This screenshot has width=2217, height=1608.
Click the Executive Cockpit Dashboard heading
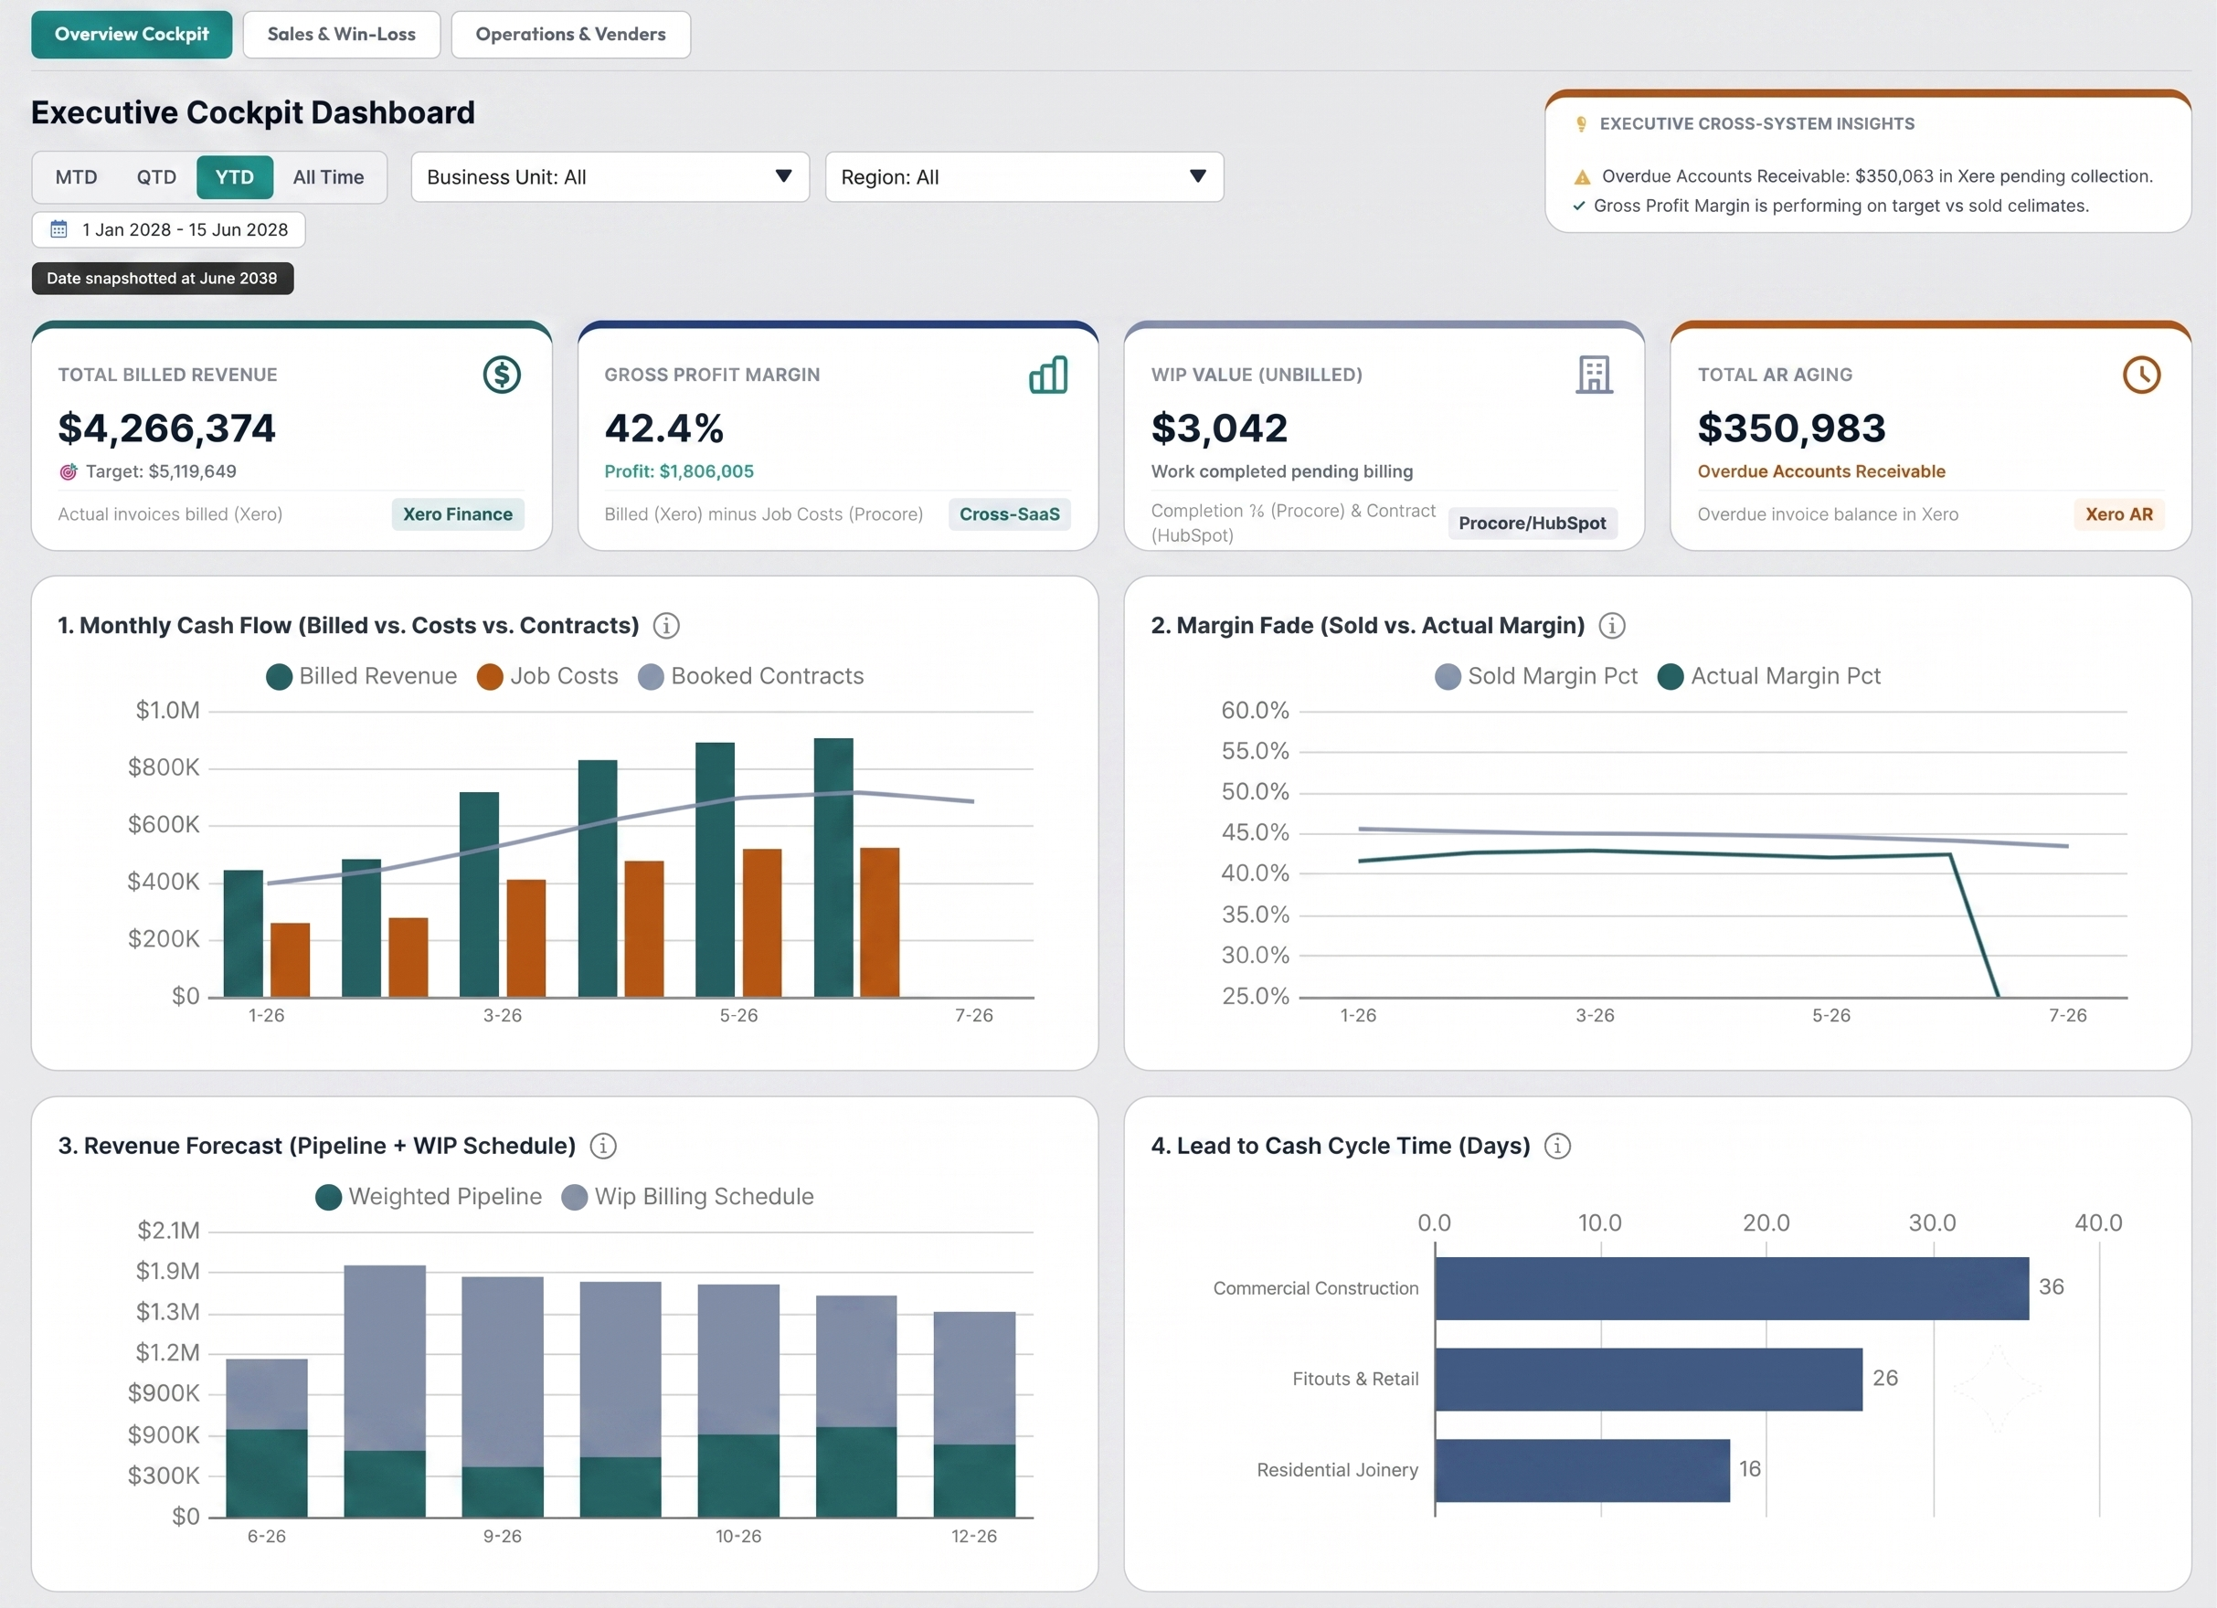point(253,112)
